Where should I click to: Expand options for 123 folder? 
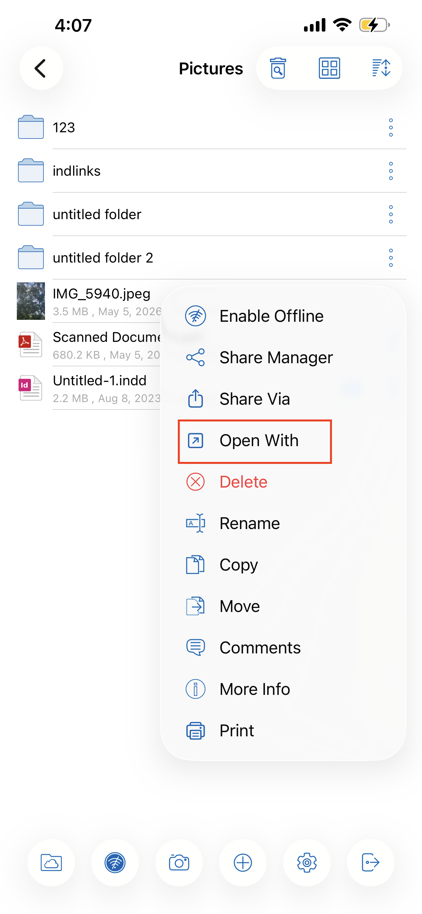[x=391, y=127]
